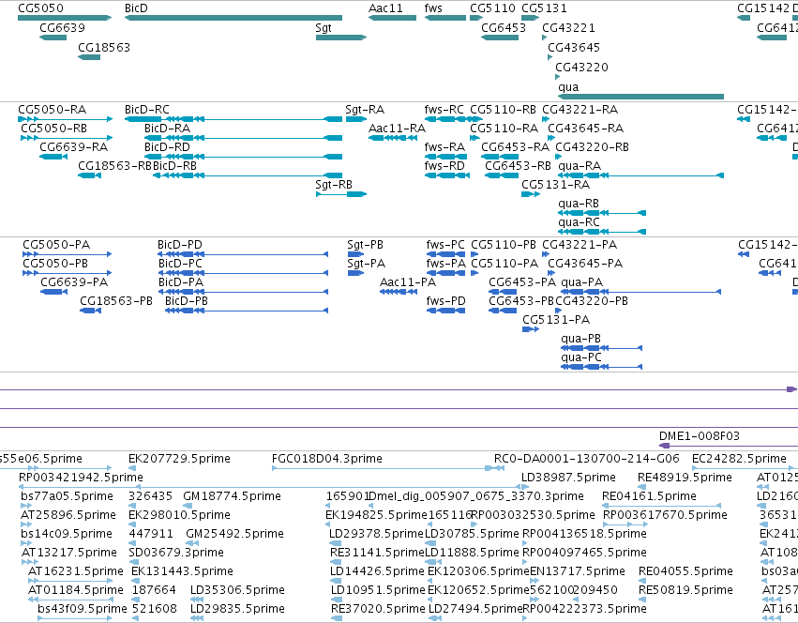Image resolution: width=798 pixels, height=623 pixels.
Task: Click EST SD03679.3prime
Action: coord(134,562)
